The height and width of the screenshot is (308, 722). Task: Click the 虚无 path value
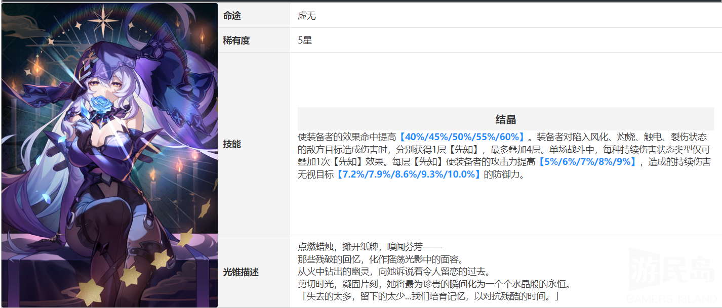coord(306,16)
